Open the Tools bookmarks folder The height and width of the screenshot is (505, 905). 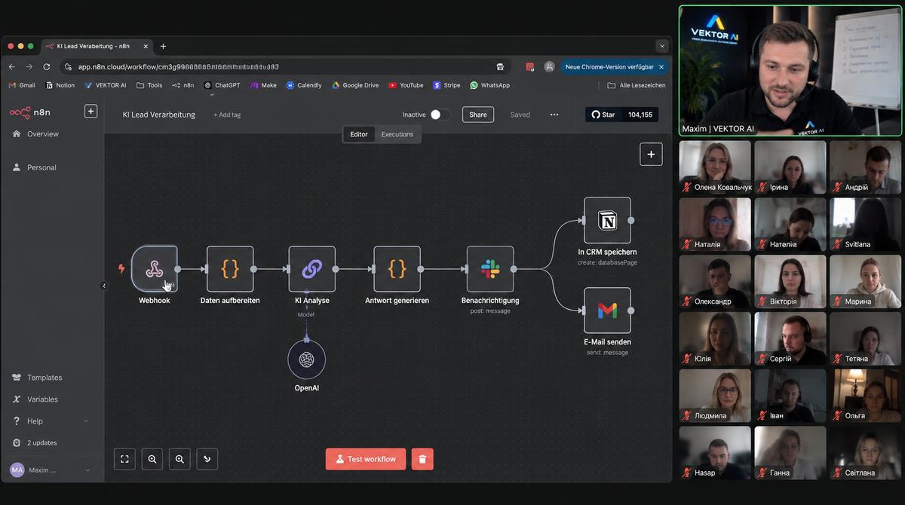[x=149, y=85]
